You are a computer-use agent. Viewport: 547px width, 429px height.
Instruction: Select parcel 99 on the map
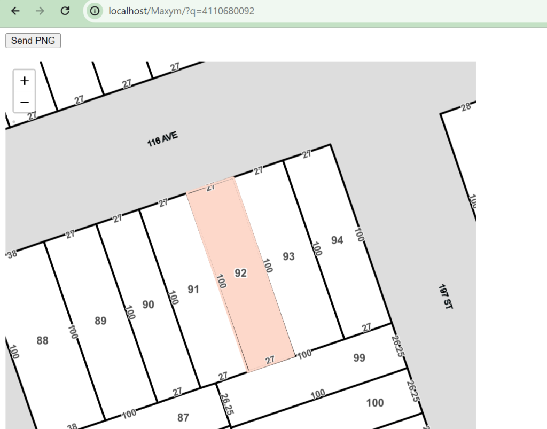pyautogui.click(x=359, y=358)
